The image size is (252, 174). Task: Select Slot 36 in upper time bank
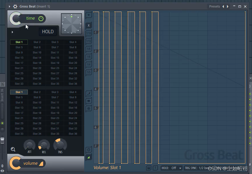pyautogui.click(x=73, y=84)
